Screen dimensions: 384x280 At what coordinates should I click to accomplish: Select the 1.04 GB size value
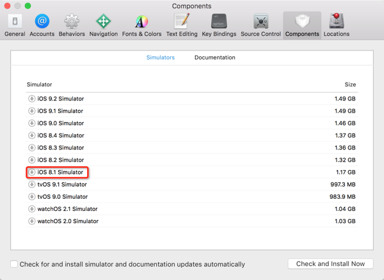tap(345, 208)
